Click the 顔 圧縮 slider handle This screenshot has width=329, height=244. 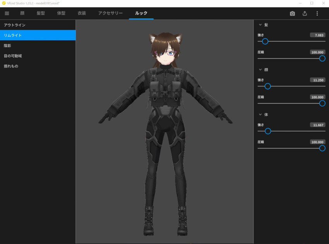click(x=322, y=103)
